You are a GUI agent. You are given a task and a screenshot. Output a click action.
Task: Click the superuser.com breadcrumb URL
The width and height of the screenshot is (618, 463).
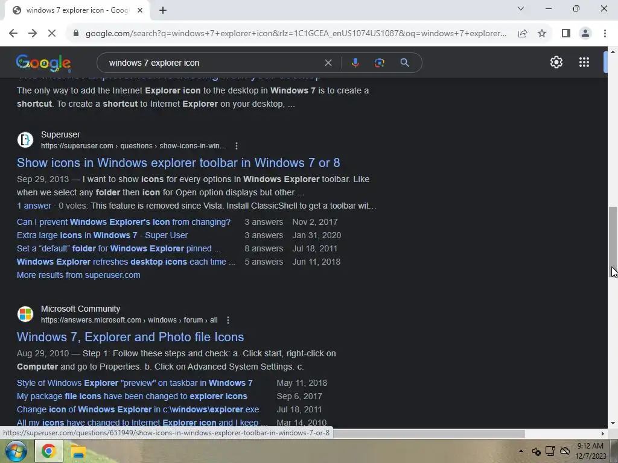(x=133, y=146)
